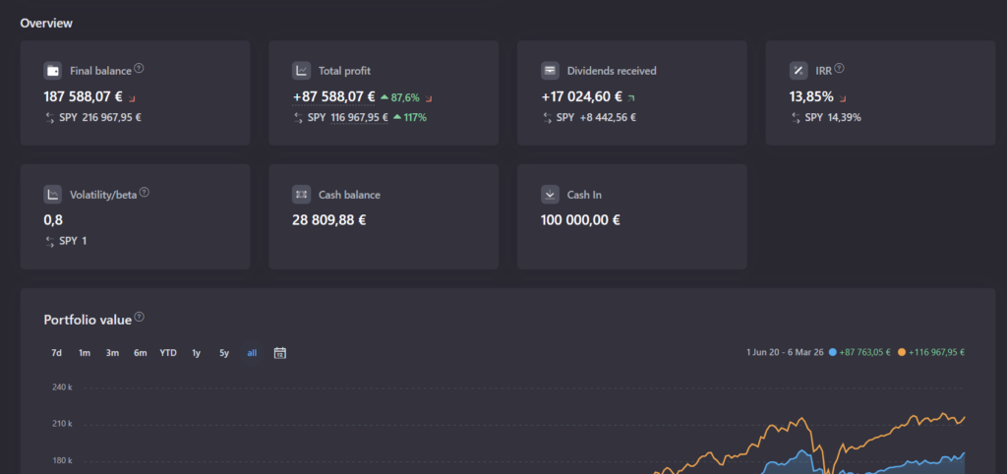Toggle the blue portfolio series legend dot
This screenshot has width=1007, height=474.
pos(834,352)
